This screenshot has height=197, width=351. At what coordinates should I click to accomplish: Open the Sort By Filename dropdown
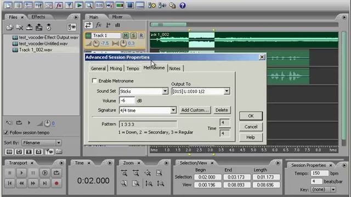pos(59,142)
